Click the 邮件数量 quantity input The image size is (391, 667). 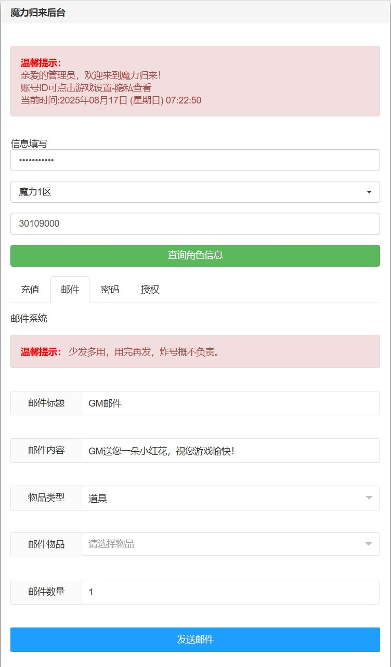point(230,592)
